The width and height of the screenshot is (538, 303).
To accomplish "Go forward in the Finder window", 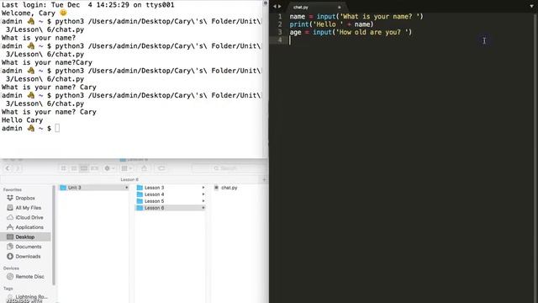I will click(18, 168).
